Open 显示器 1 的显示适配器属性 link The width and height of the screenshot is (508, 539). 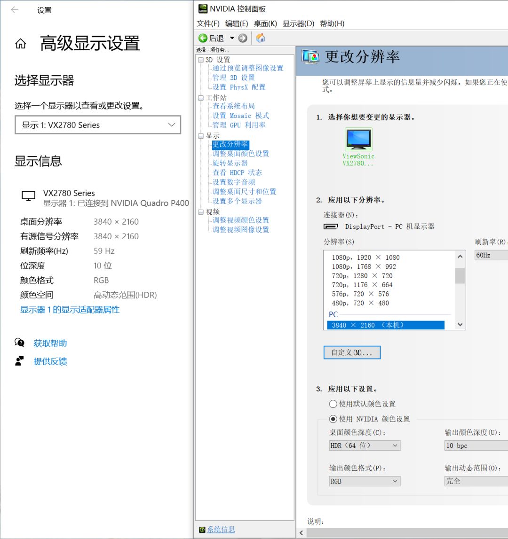pyautogui.click(x=69, y=310)
